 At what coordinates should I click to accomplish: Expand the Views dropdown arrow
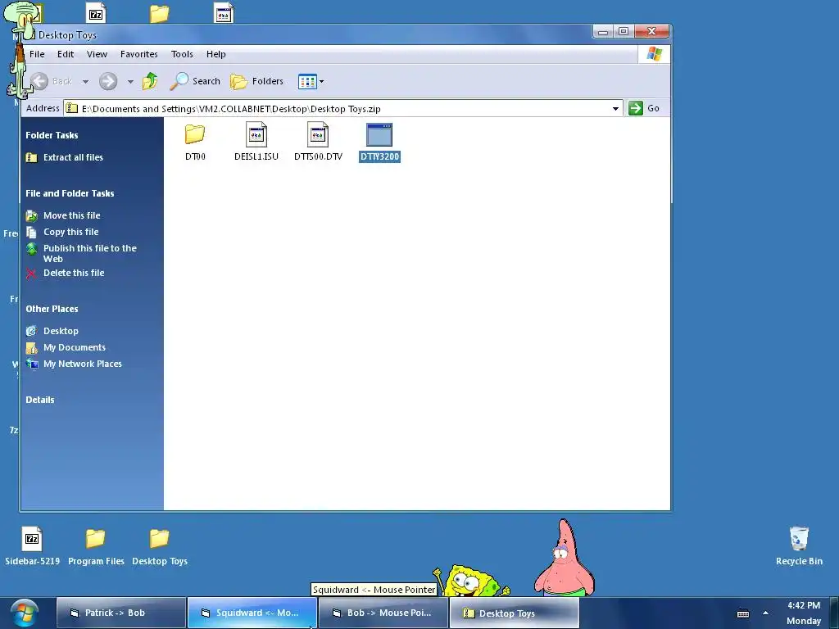tap(321, 82)
